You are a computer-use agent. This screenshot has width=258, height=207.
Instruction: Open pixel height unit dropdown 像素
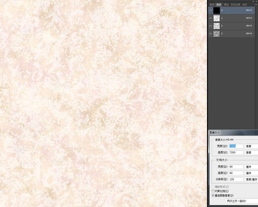tap(252, 152)
